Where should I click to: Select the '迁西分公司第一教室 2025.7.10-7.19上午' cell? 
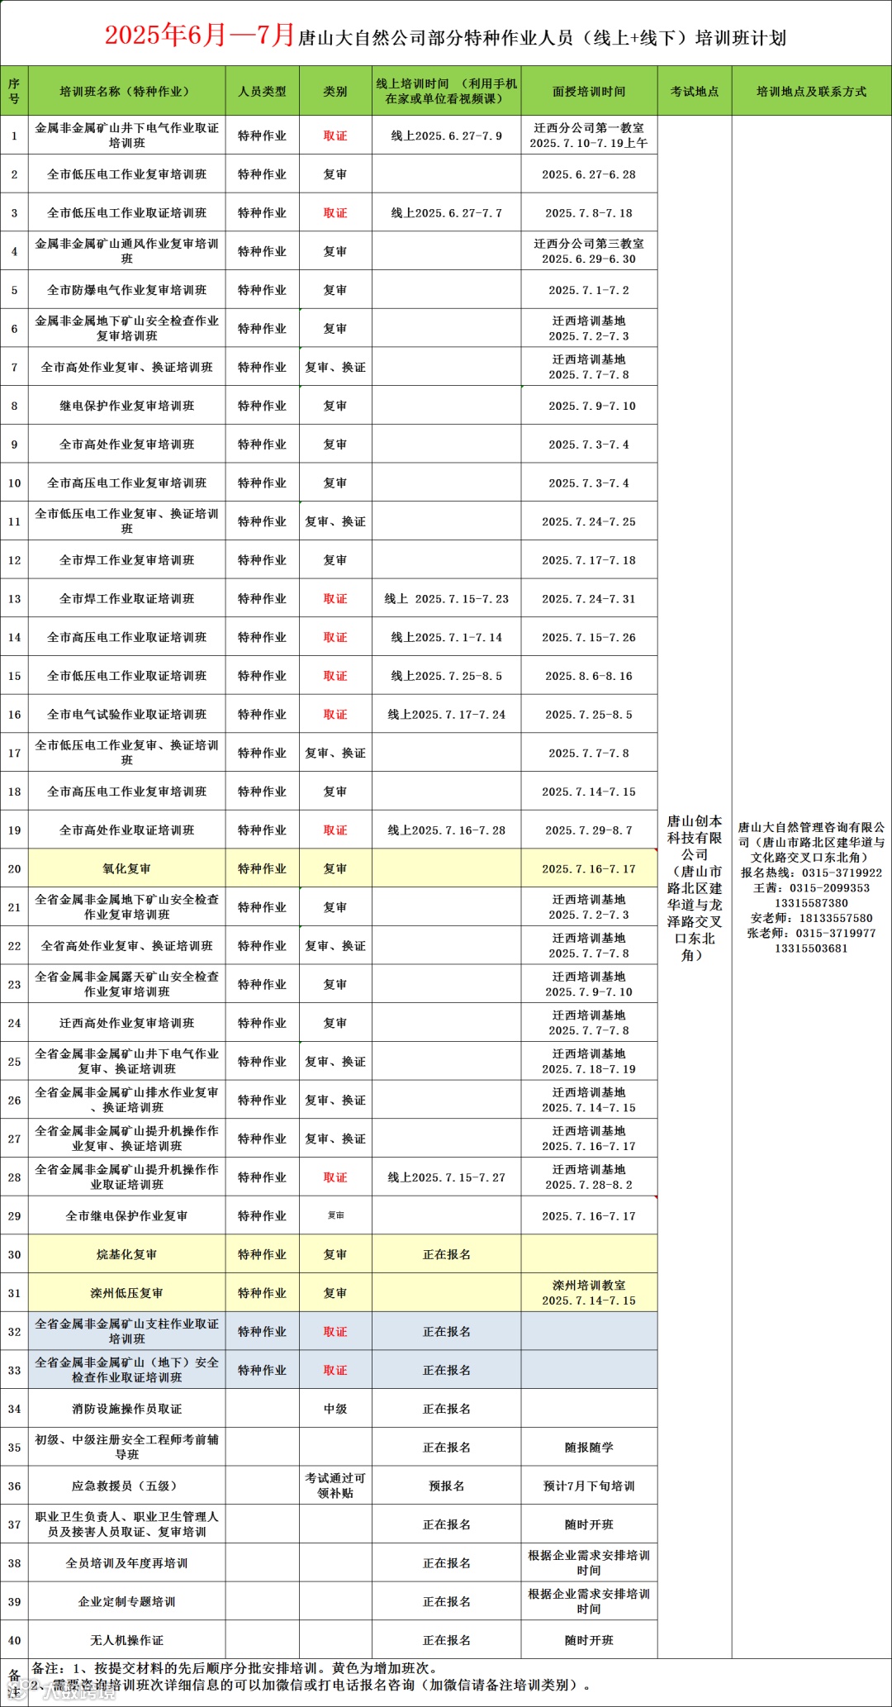coord(589,136)
